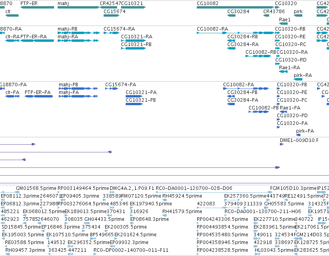329x256 pixels.
Task: Select the GM01568.5prime EST label
Action: (x=36, y=188)
